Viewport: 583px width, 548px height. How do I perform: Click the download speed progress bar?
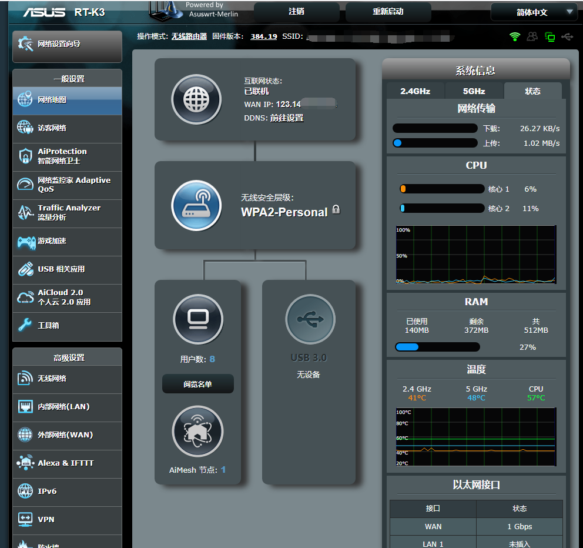[x=435, y=128]
